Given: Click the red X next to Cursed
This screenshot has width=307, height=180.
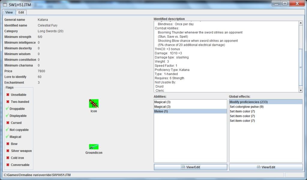Looking at the screenshot, I should point(8,123).
